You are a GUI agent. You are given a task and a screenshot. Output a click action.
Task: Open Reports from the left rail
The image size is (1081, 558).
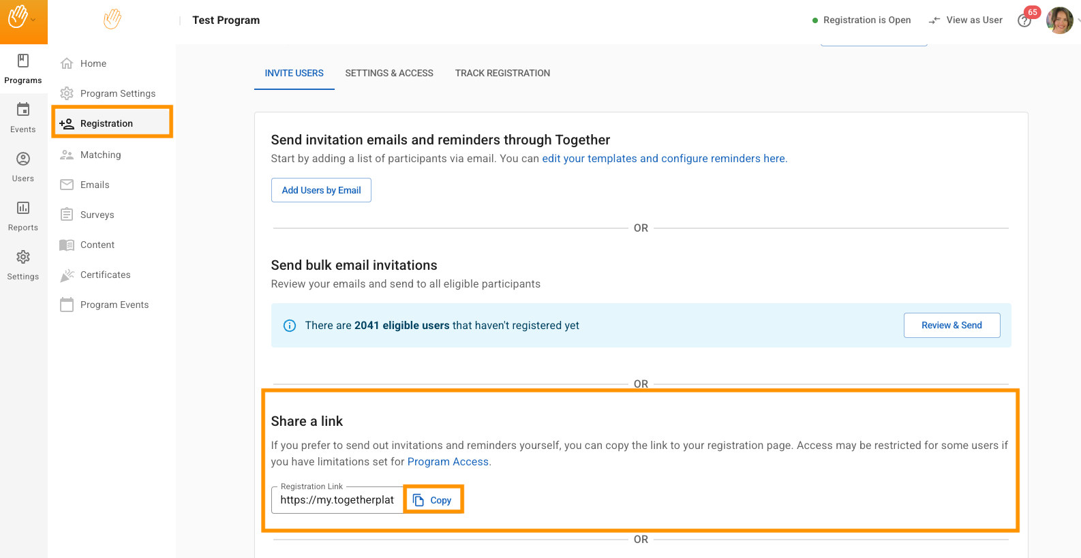click(23, 216)
